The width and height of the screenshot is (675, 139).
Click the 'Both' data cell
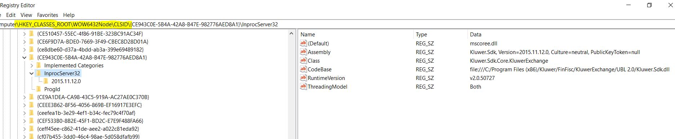point(475,86)
